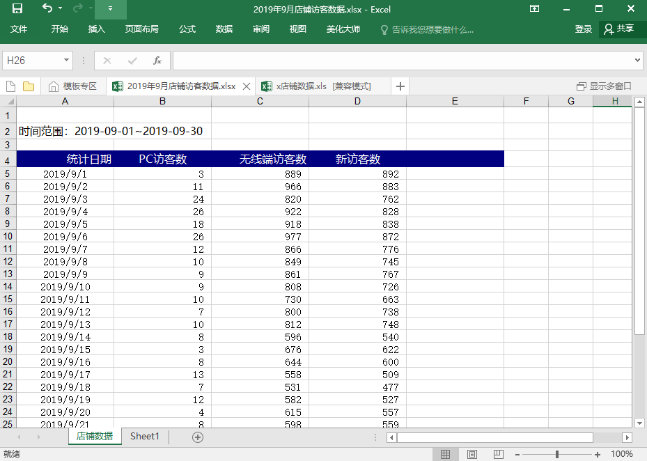The height and width of the screenshot is (461, 647).
Task: Switch to Sheet1 worksheet tab
Action: pyautogui.click(x=145, y=437)
